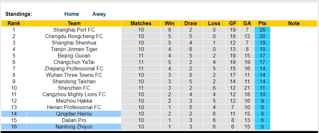Click the Matches column header
Image resolution: width=319 pixels, height=133 pixels.
pos(141,23)
